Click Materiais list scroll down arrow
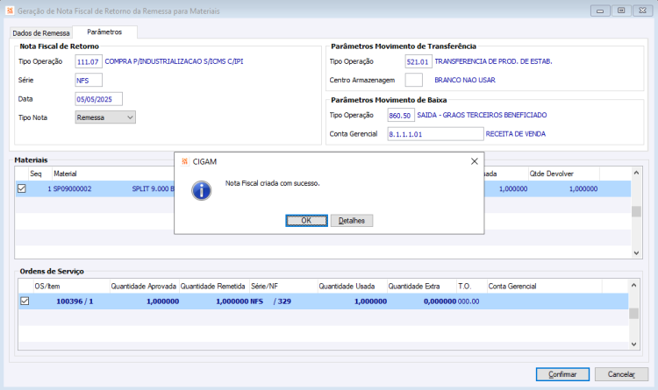The height and width of the screenshot is (390, 658). [x=636, y=253]
